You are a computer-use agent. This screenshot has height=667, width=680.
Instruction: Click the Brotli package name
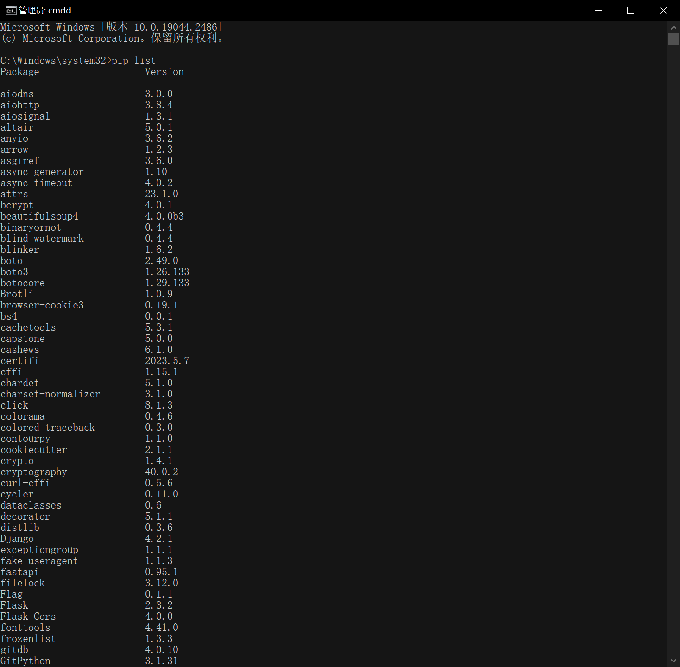[x=17, y=294]
